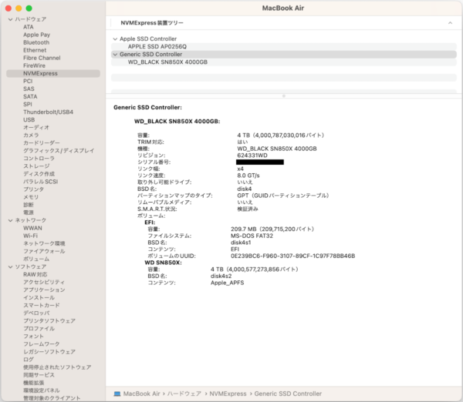Image resolution: width=463 pixels, height=402 pixels.
Task: Open プロファイル in the sidebar
Action: pyautogui.click(x=39, y=329)
